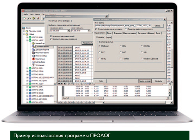195x140 pixels.
Task: Open the Декадный архив tree icon
Action: pyautogui.click(x=33, y=49)
